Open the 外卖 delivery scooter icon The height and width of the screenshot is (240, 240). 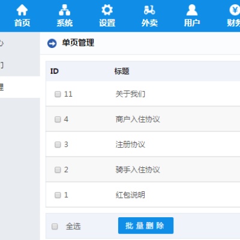[149, 10]
